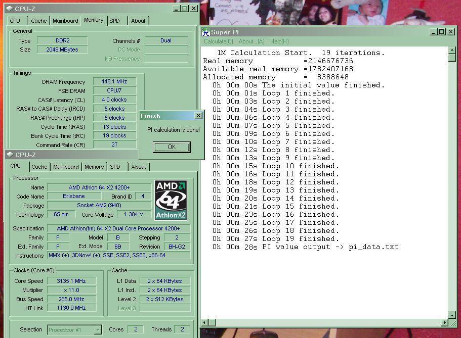Open the Mainboard tab in the upper CPU-Z window
This screenshot has width=461, height=338.
(65, 21)
